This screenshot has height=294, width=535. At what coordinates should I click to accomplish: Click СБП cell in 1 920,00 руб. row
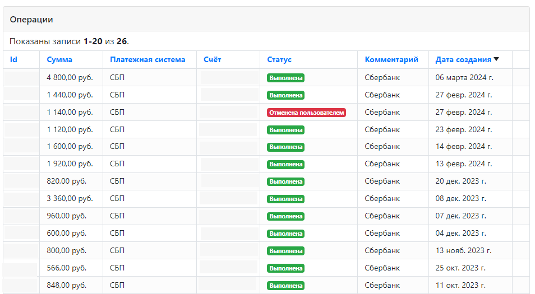tap(117, 164)
